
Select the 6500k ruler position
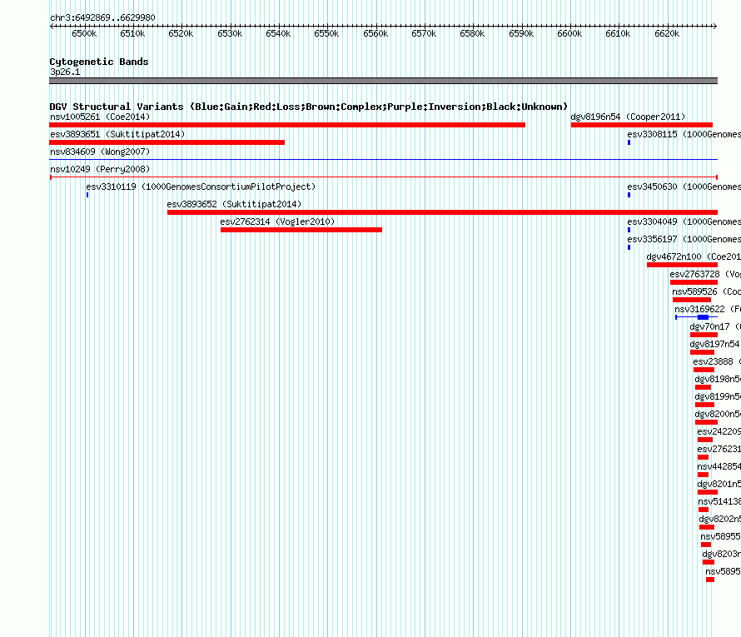click(84, 33)
